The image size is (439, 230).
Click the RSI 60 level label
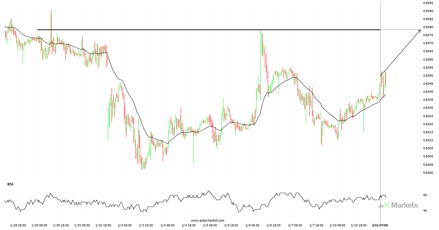425,195
